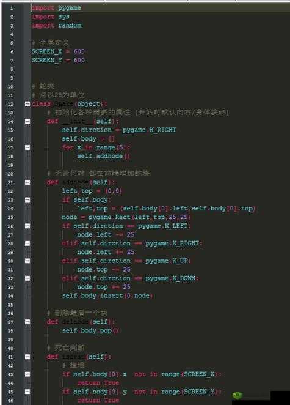
Task: Select line number 9 in the gutter
Action: pyautogui.click(x=12, y=78)
